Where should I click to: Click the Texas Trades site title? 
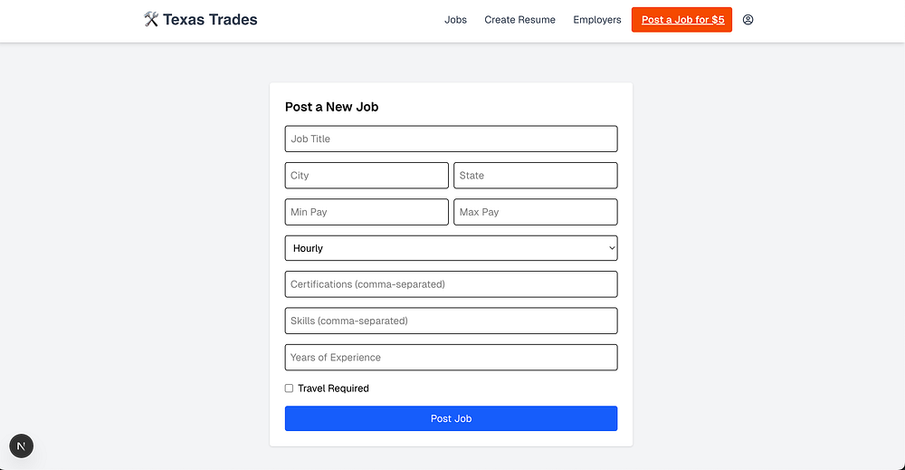pos(210,19)
